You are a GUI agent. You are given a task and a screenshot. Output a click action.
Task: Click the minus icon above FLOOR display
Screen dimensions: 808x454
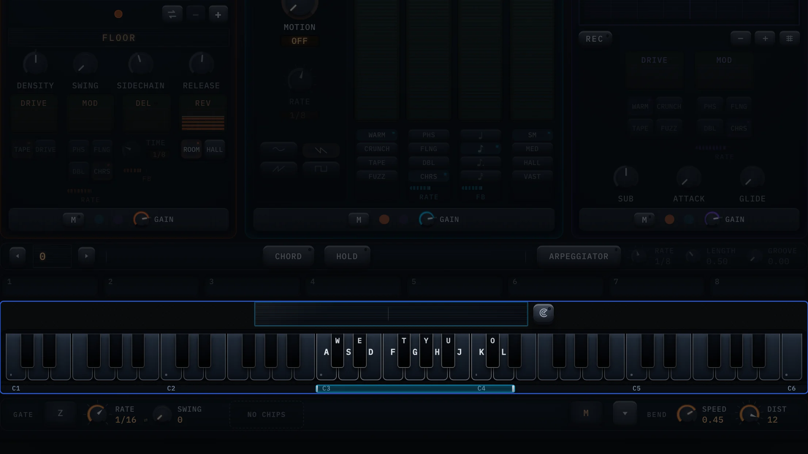[x=195, y=15]
